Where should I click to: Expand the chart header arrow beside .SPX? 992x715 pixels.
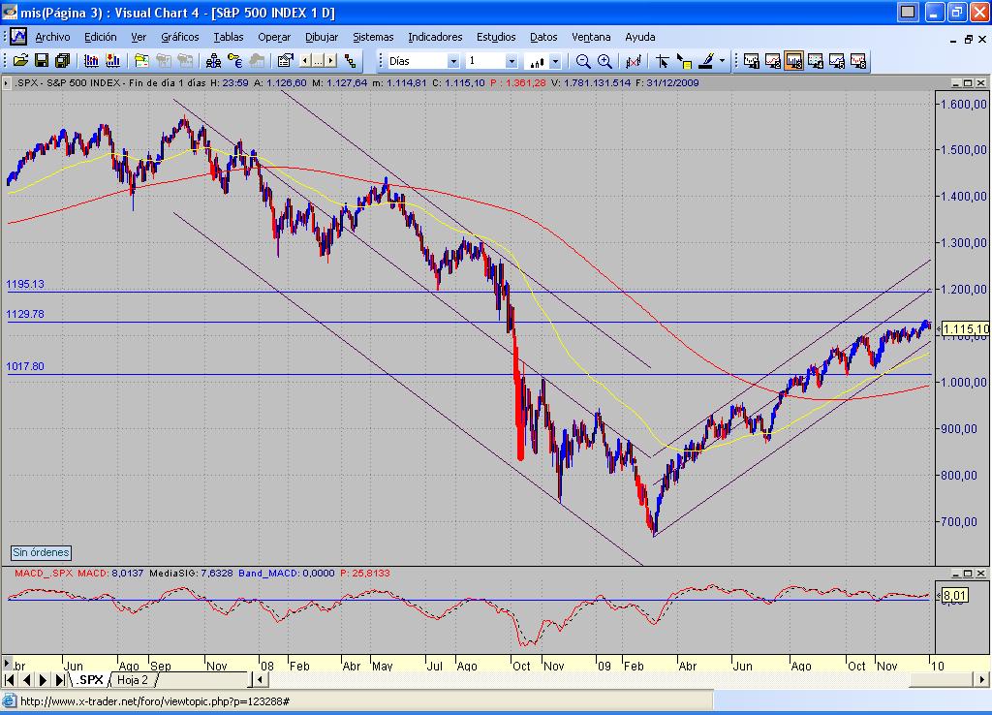(7, 83)
